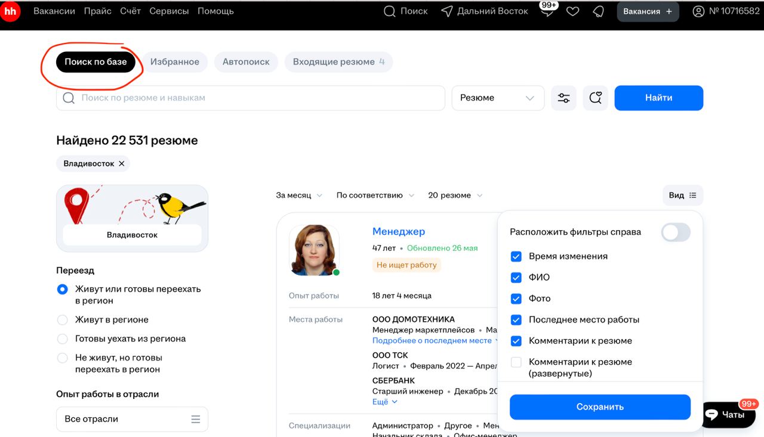Open the notifications bell icon
764x437 pixels.
coord(599,11)
